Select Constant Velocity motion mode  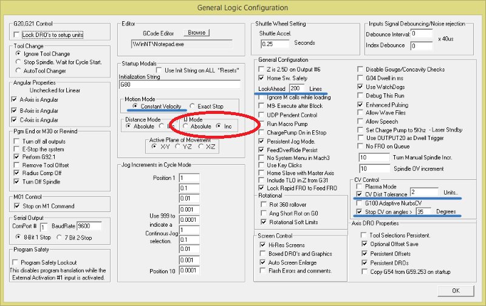[135, 106]
